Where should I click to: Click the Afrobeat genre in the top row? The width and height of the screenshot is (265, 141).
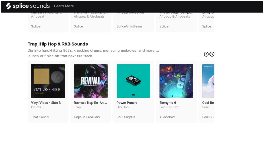38,16
